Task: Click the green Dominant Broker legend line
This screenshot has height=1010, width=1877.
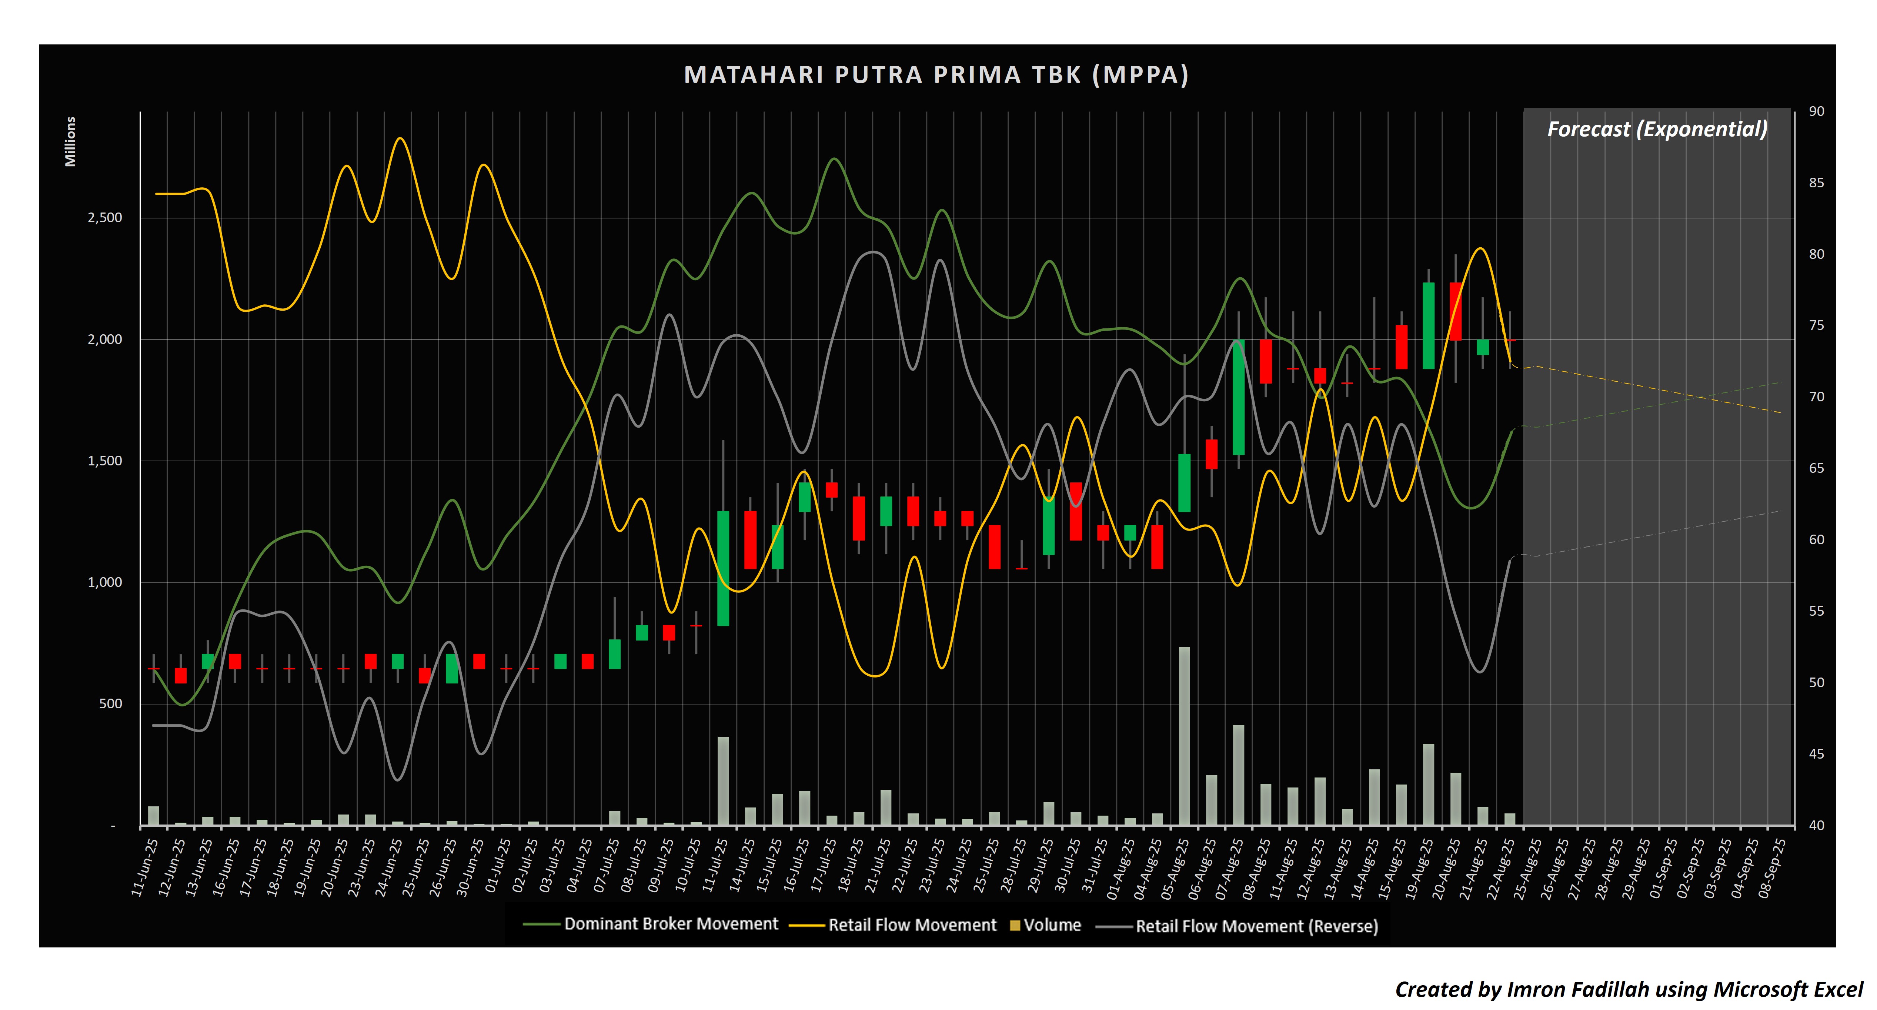Action: pyautogui.click(x=541, y=924)
